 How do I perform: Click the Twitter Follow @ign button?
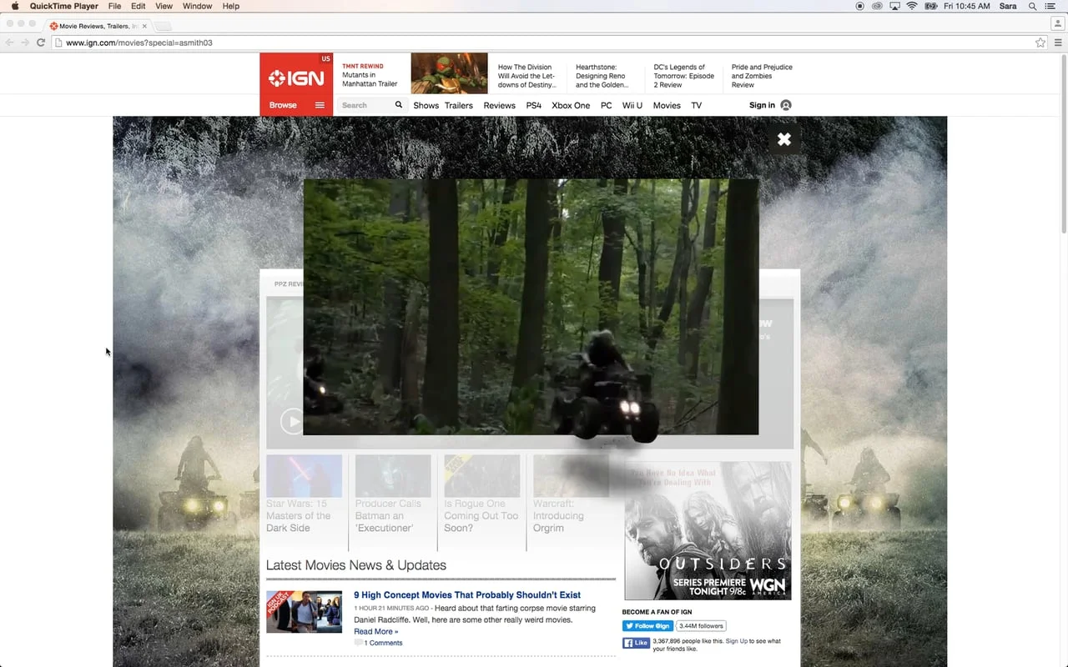pyautogui.click(x=647, y=626)
